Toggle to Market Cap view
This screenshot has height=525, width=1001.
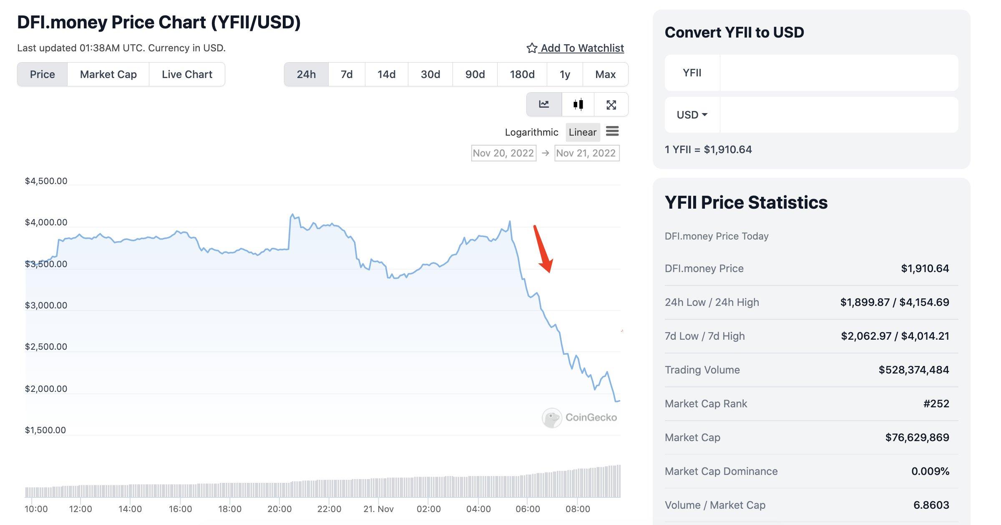coord(107,74)
